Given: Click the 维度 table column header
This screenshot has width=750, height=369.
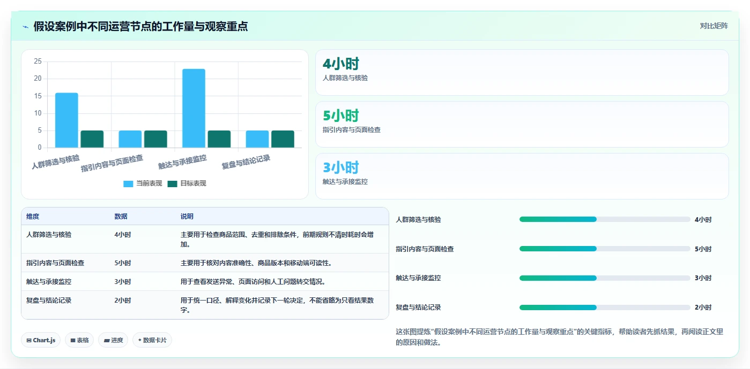Looking at the screenshot, I should (33, 217).
